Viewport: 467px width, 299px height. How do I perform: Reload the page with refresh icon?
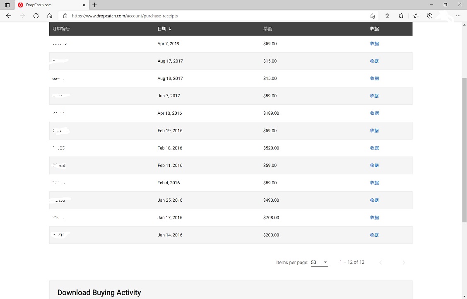pos(36,16)
